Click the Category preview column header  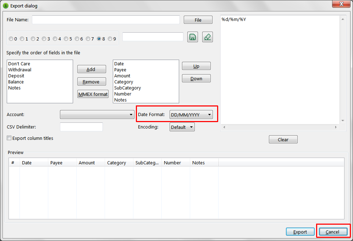click(x=119, y=163)
